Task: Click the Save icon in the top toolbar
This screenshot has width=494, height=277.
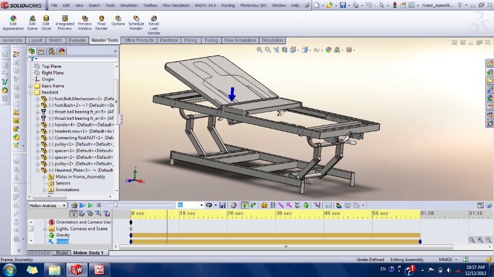Action: 343,5
